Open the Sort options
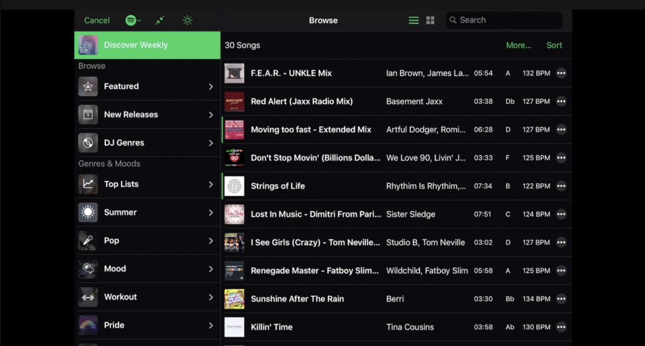645x346 pixels. 554,46
